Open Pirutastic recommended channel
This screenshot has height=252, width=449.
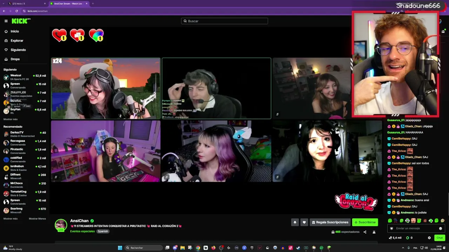click(25, 151)
